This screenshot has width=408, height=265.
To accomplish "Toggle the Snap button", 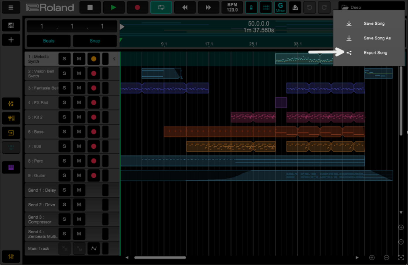I will pyautogui.click(x=95, y=41).
